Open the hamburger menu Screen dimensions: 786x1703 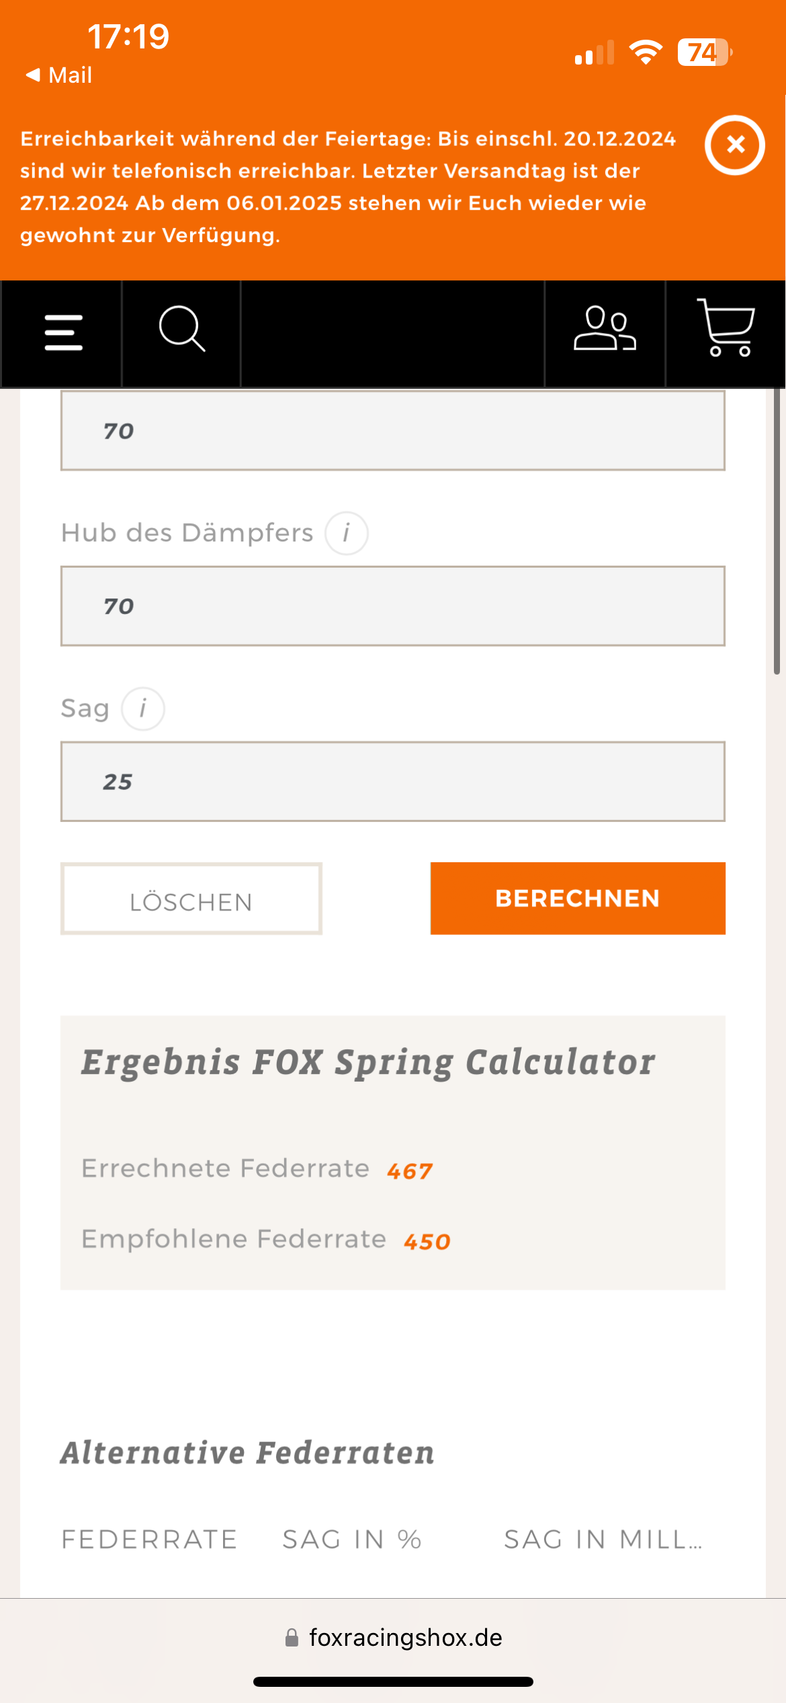tap(63, 333)
